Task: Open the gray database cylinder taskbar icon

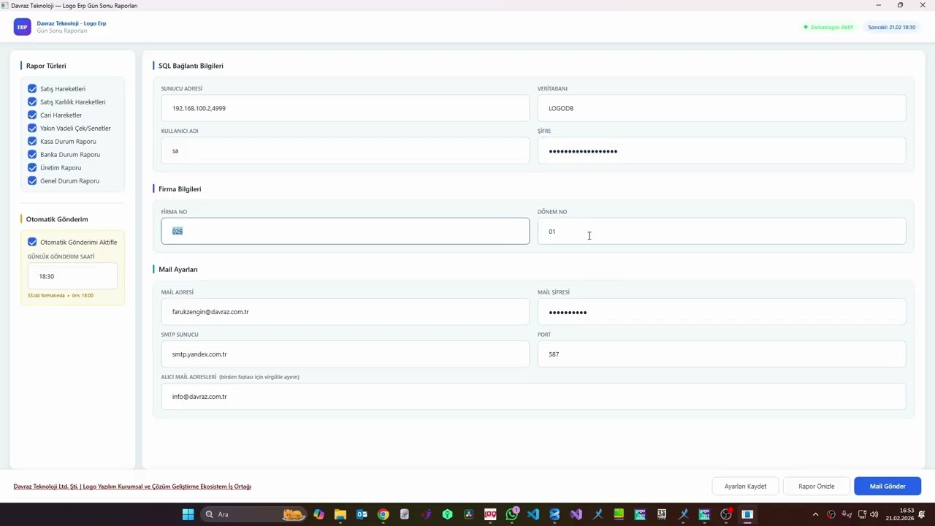Action: point(405,514)
